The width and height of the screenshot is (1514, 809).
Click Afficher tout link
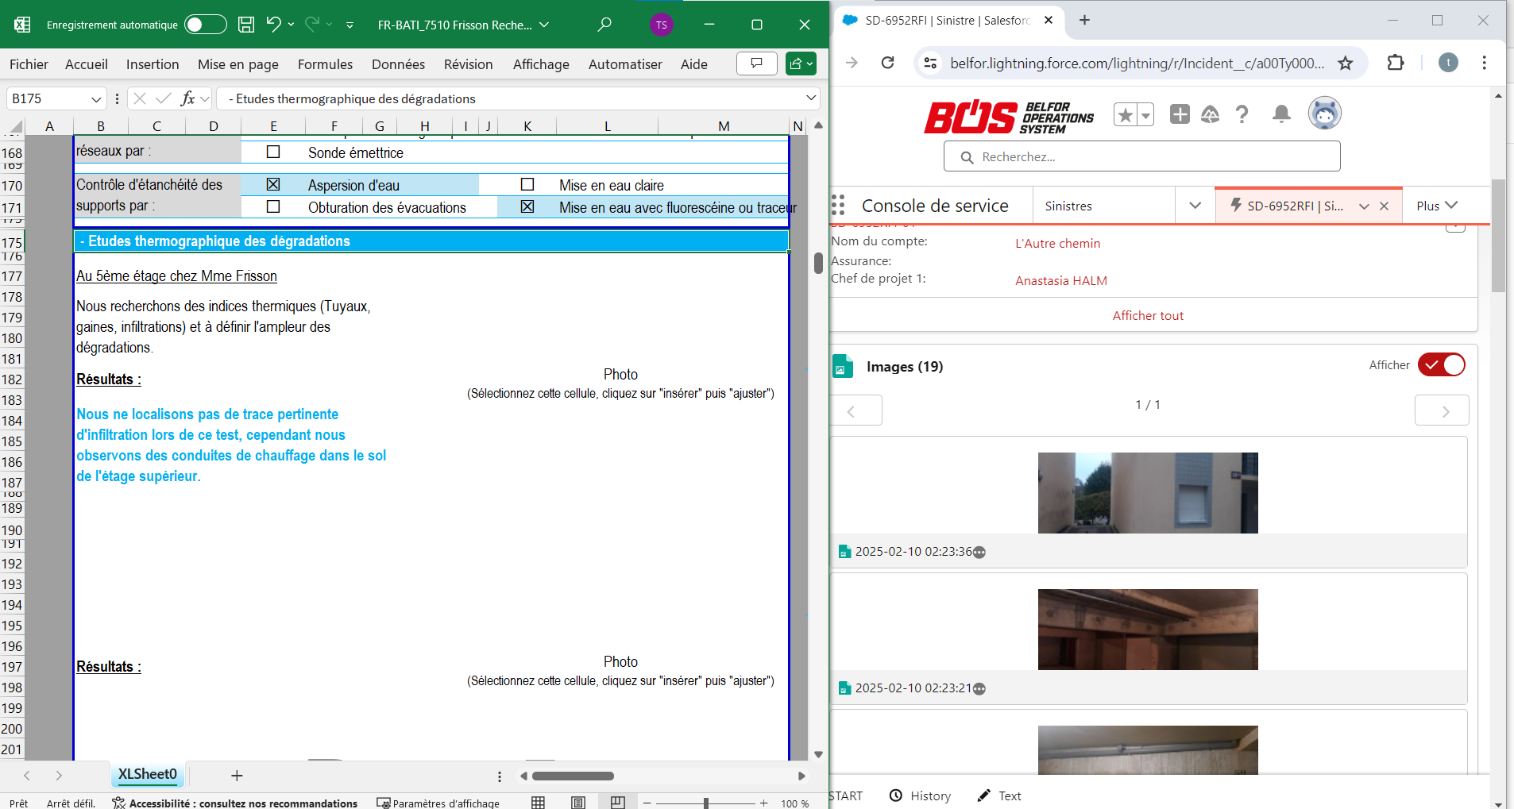pyautogui.click(x=1148, y=316)
